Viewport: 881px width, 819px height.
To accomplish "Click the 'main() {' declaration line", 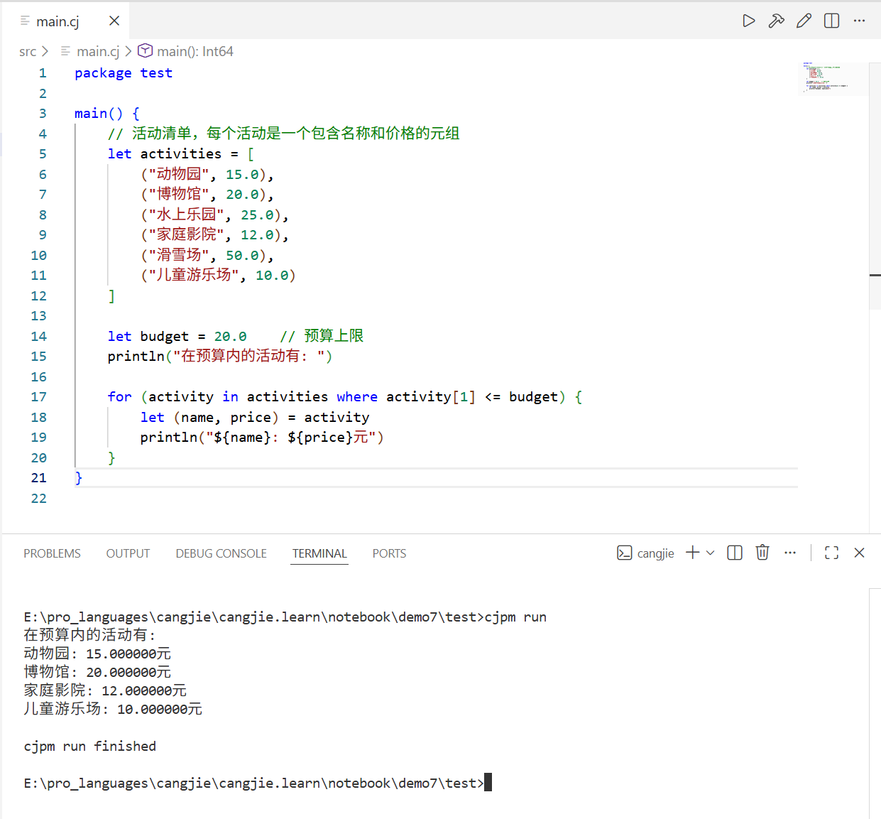I will coord(107,114).
